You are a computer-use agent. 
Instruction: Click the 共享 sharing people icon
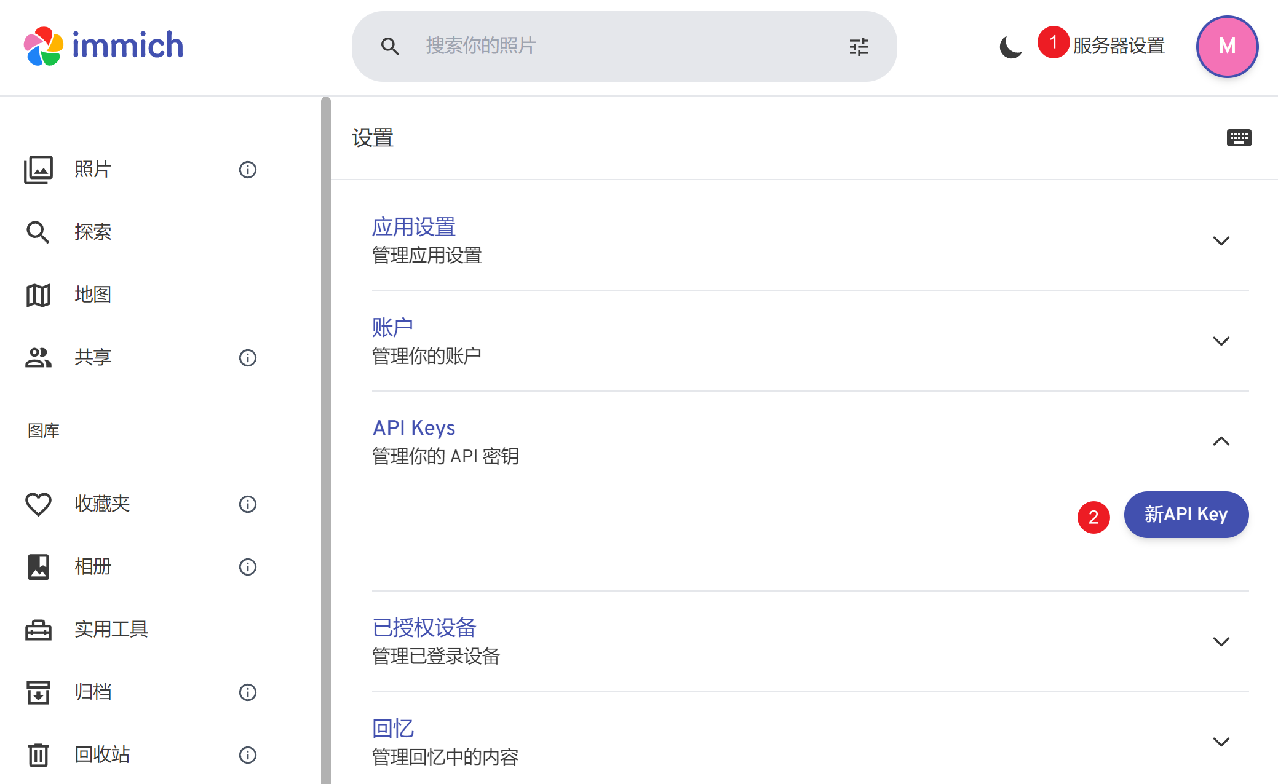click(x=38, y=357)
